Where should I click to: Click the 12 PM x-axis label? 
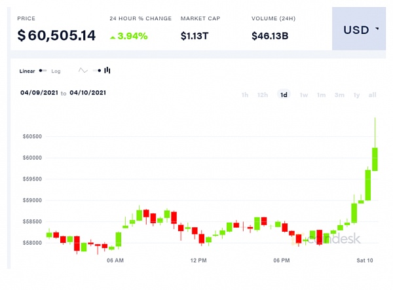pyautogui.click(x=198, y=261)
